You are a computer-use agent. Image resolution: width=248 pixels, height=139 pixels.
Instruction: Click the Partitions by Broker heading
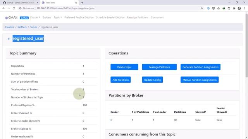(x=126, y=95)
